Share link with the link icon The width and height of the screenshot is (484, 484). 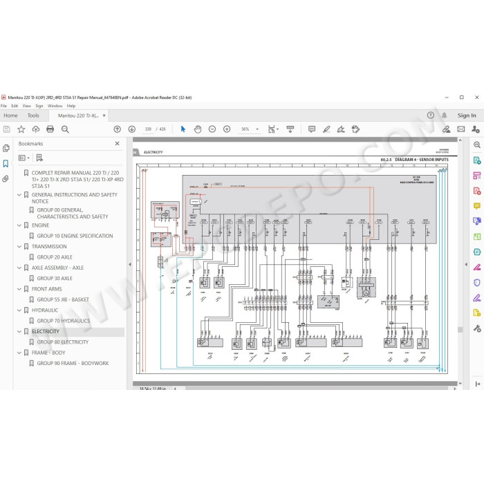(x=447, y=129)
